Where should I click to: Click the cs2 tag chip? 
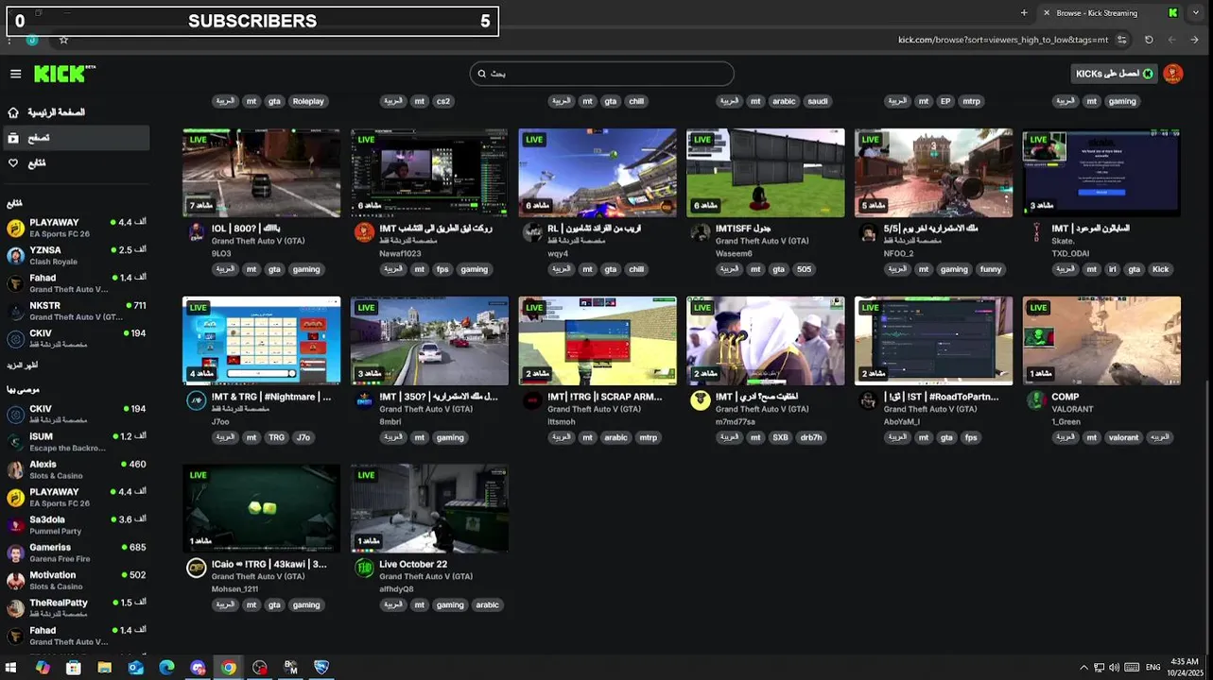[x=443, y=101]
